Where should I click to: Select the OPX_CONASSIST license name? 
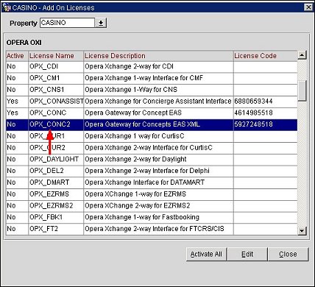tap(57, 101)
